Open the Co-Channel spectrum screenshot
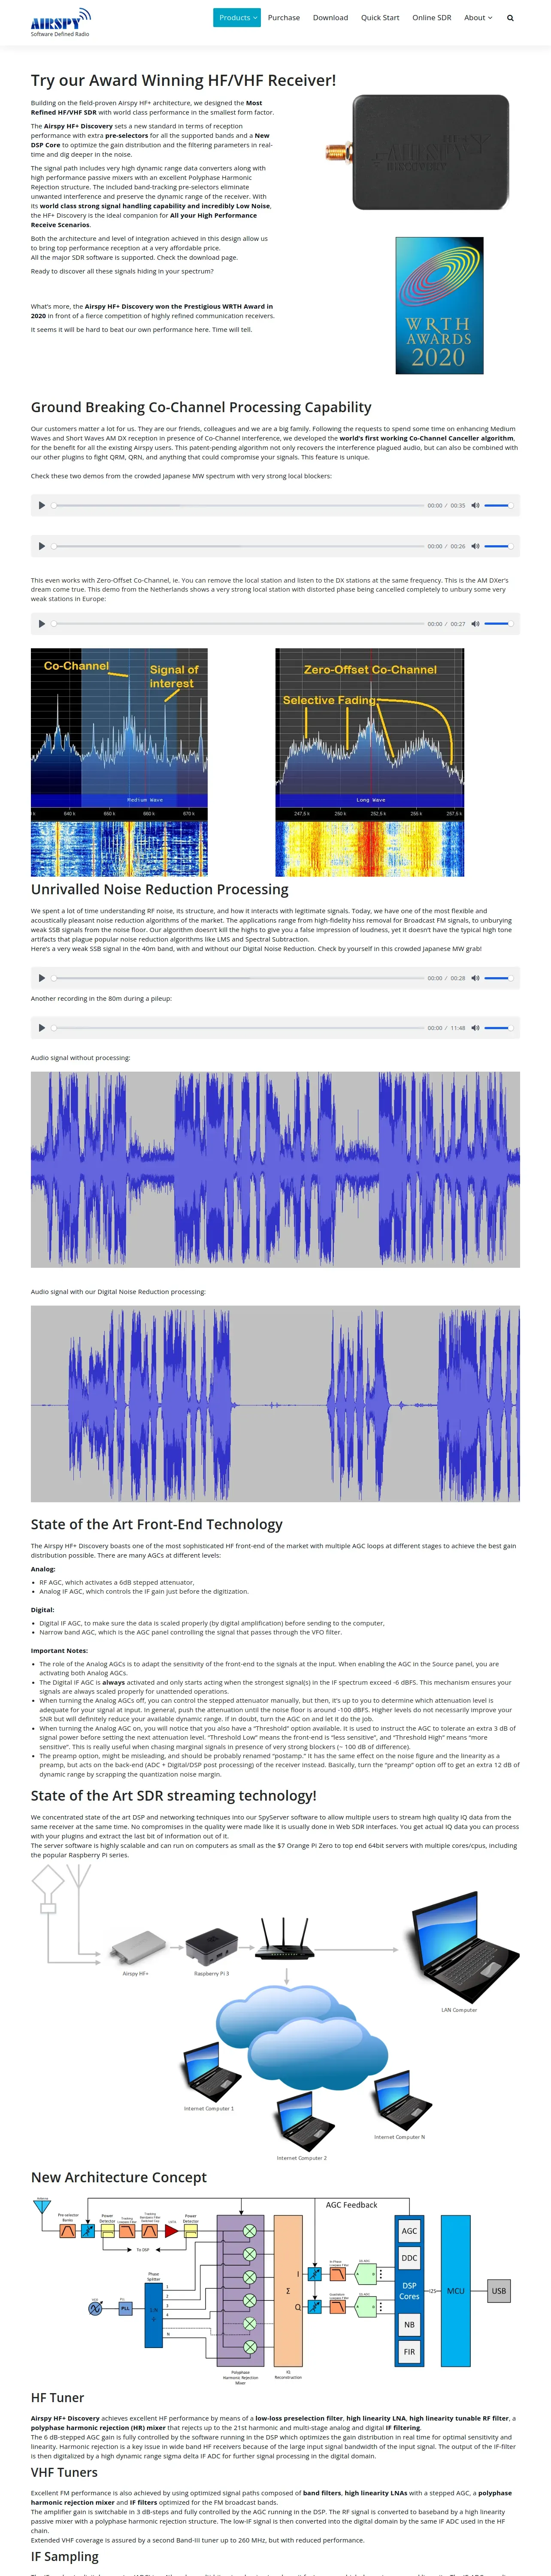 click(119, 762)
